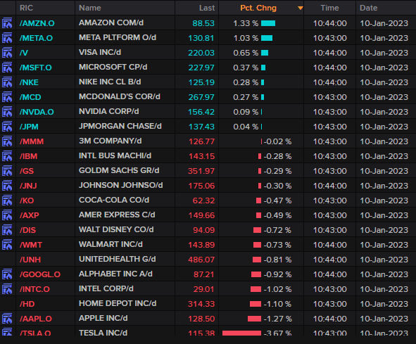Open the news icon for INTC.O
Viewport: 416px width, 344px height.
click(x=7, y=289)
